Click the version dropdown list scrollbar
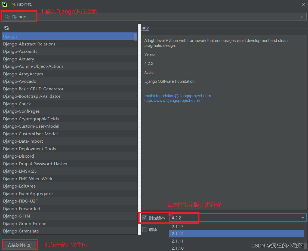The height and width of the screenshot is (251, 308). [306, 247]
